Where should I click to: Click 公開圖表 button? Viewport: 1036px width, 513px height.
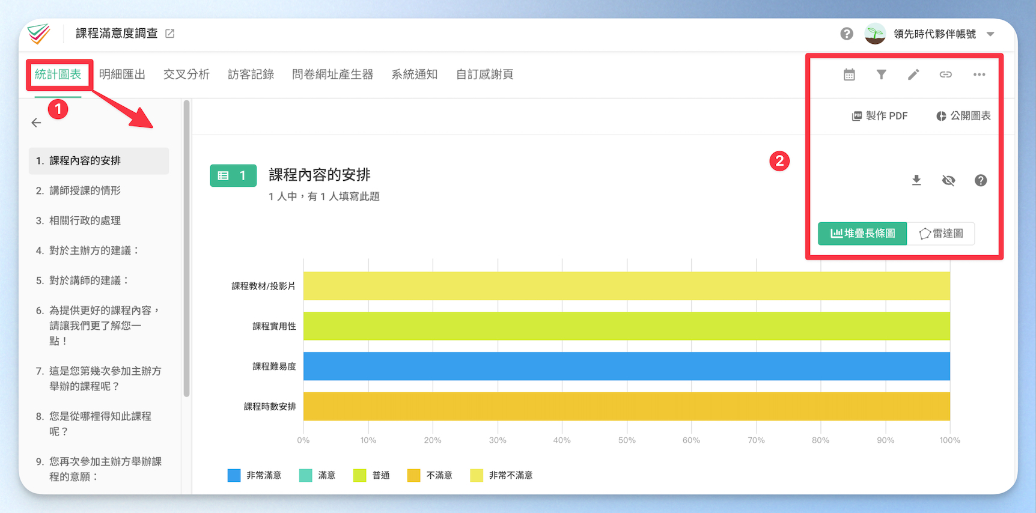963,116
